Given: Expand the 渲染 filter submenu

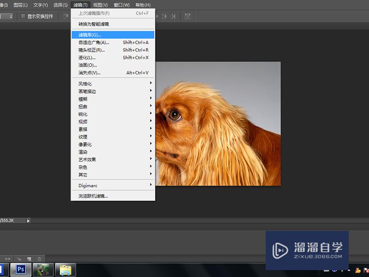Looking at the screenshot, I should click(83, 152).
